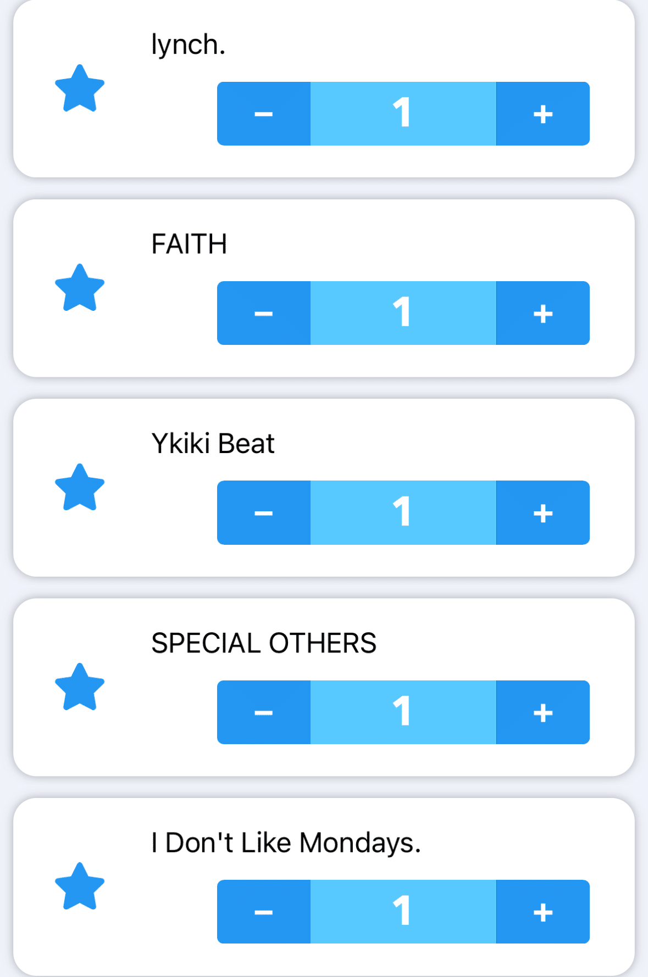Click the SPECIAL OTHERS count value display
The height and width of the screenshot is (977, 648).
pyautogui.click(x=403, y=712)
